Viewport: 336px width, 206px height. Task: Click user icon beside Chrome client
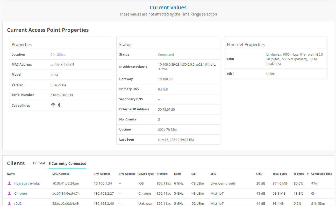point(10,193)
